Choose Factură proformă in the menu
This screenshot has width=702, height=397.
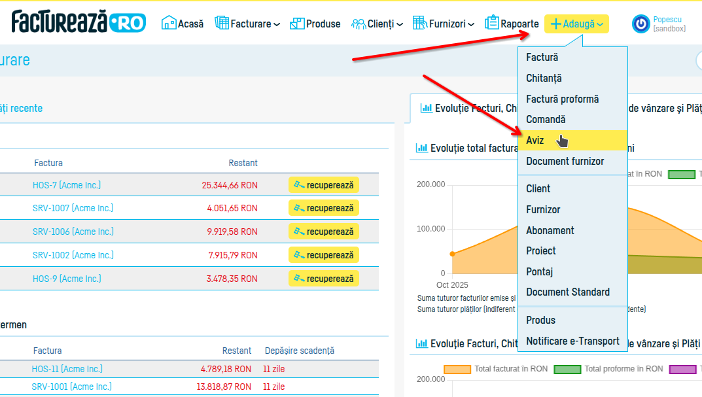[x=562, y=99]
